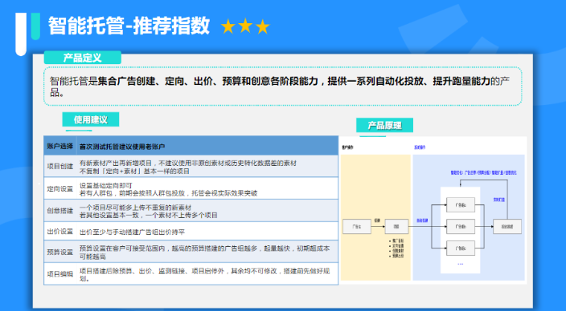The width and height of the screenshot is (566, 311).
Task: Click the last yellow rating star
Action: 263,27
